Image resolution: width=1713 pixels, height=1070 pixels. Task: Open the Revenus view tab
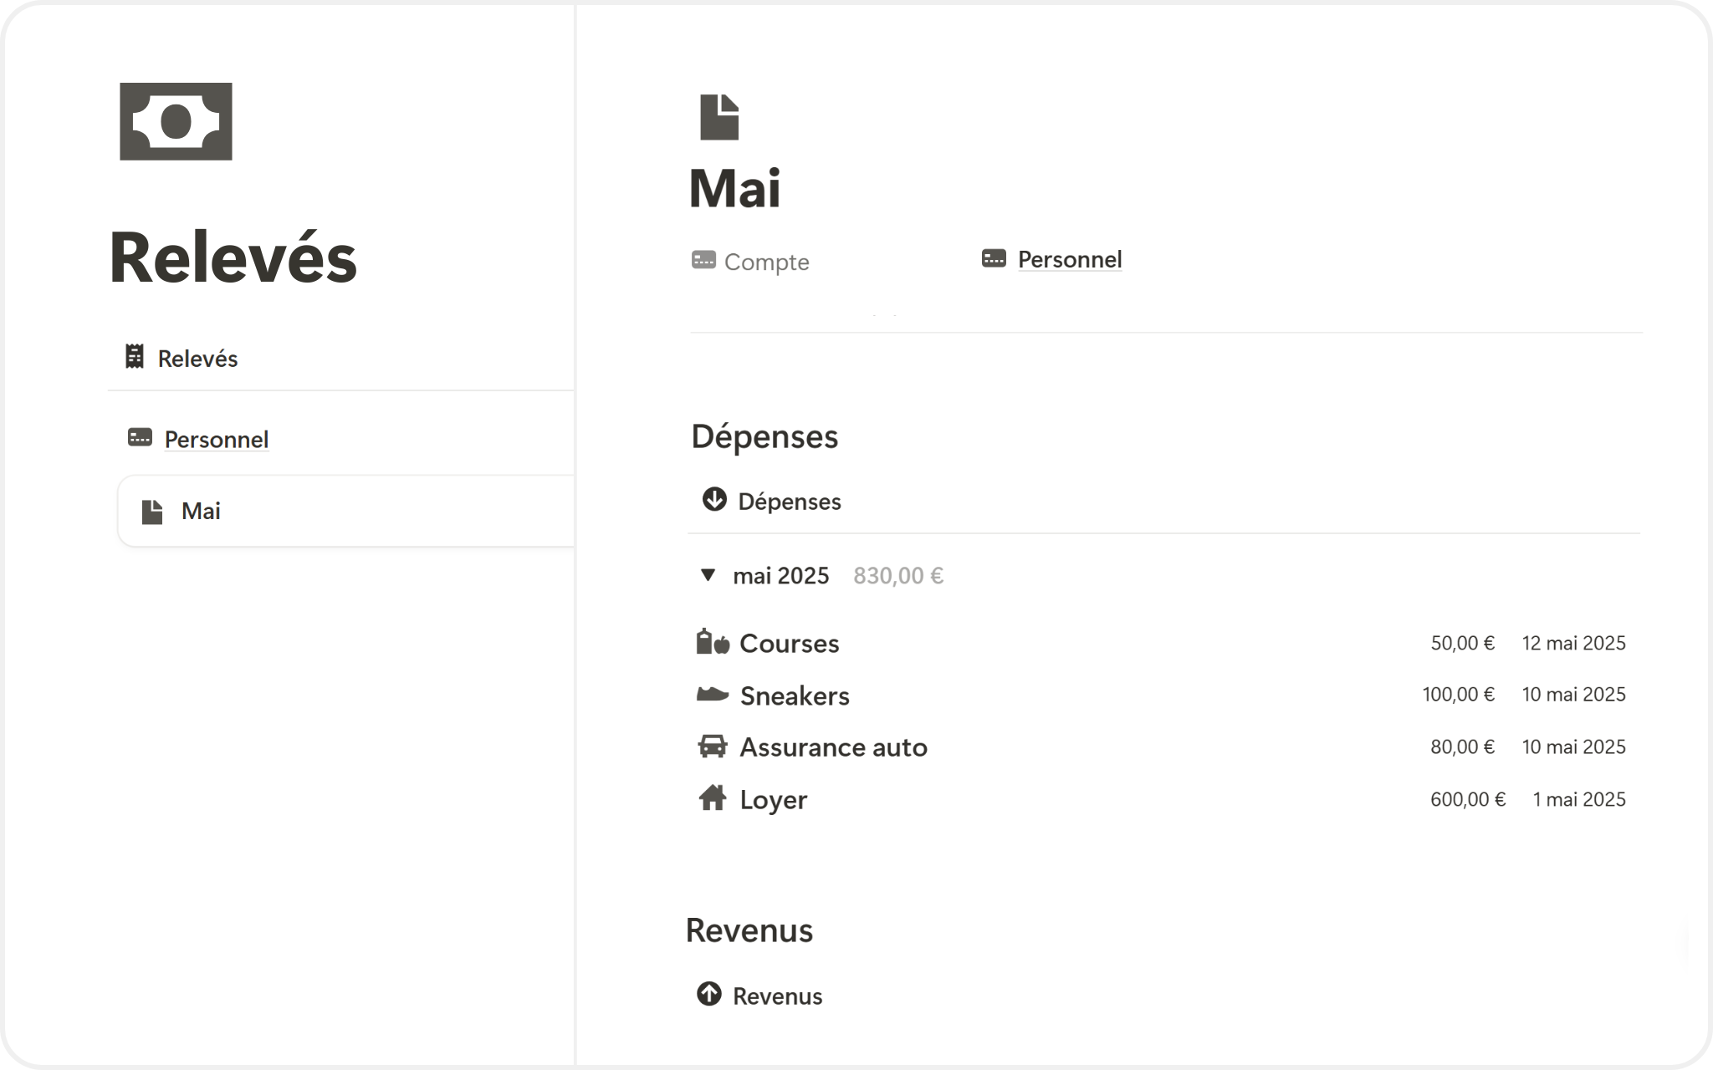(777, 996)
